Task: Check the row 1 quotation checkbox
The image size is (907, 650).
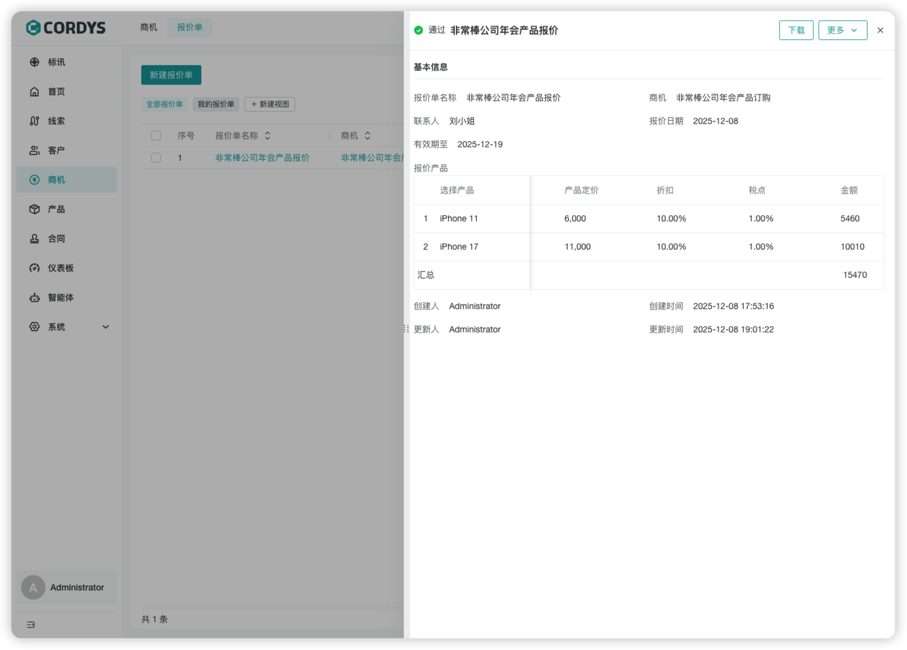Action: [x=156, y=158]
